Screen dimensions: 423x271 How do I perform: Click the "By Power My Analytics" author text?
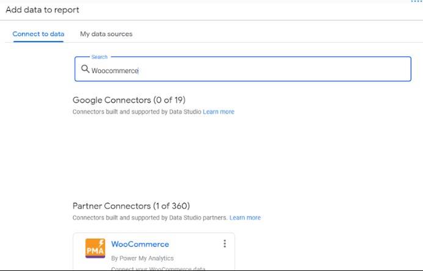click(x=142, y=258)
